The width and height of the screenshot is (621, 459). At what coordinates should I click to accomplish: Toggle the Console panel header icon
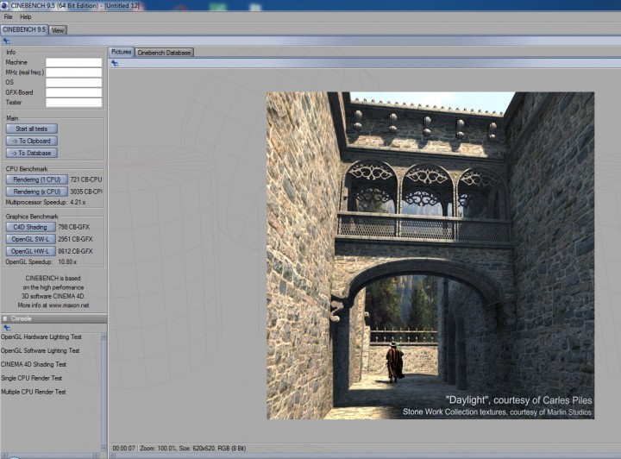[5, 318]
